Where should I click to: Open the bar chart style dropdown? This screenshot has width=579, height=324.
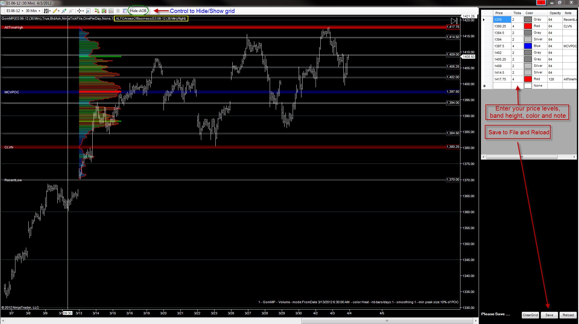coord(47,11)
